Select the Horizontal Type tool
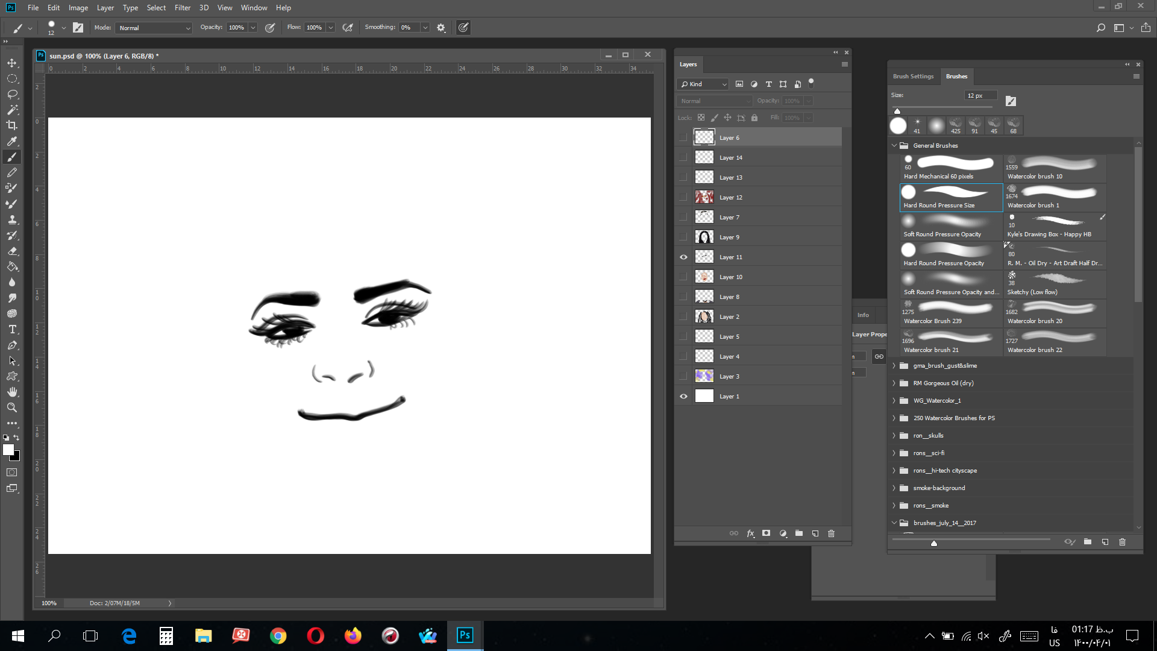Viewport: 1157px width, 651px height. [12, 329]
